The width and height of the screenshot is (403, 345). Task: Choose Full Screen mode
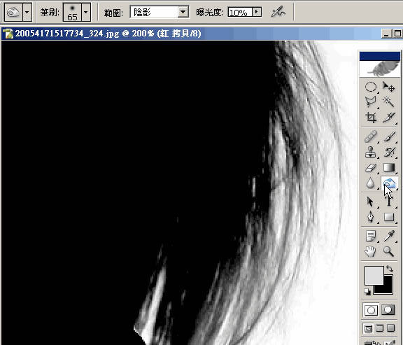[x=390, y=328]
